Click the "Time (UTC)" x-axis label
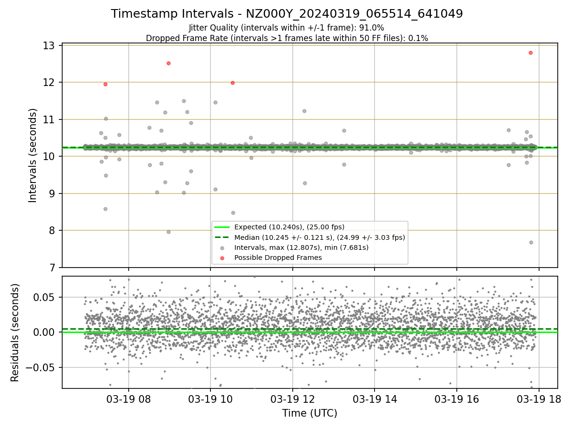The width and height of the screenshot is (574, 430). click(x=309, y=413)
